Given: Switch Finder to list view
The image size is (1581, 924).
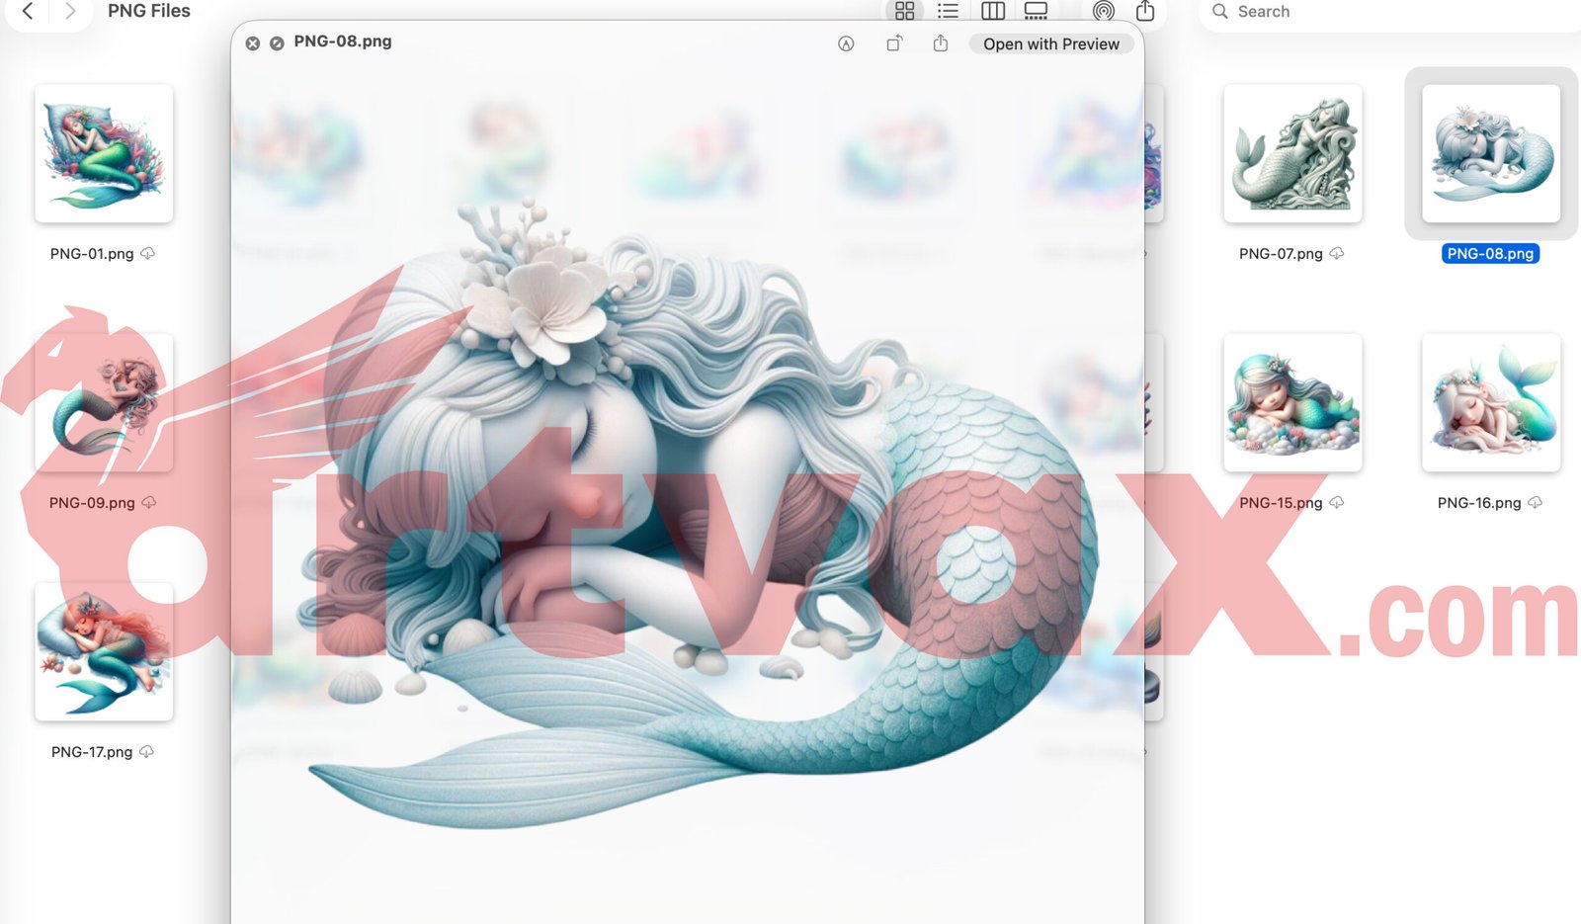Looking at the screenshot, I should coord(948,11).
